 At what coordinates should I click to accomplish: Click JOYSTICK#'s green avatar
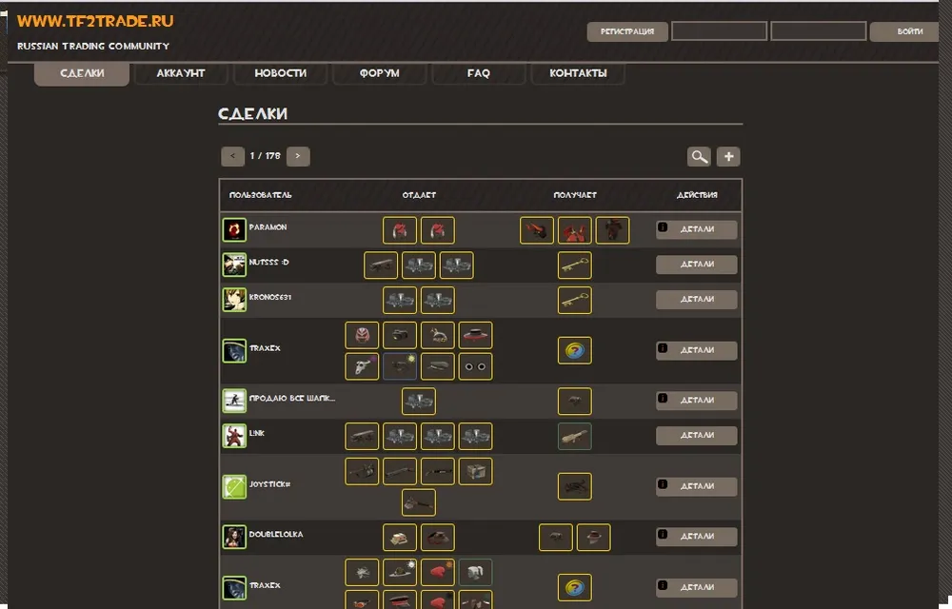click(234, 486)
